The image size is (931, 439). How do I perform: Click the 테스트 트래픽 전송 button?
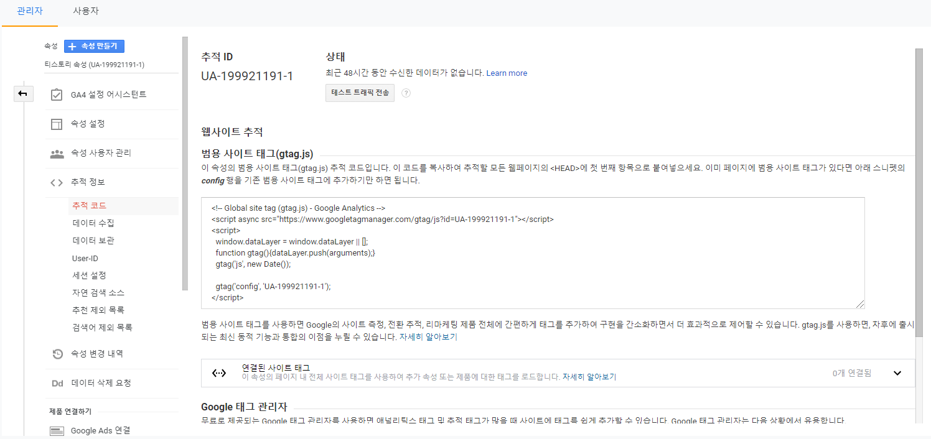(x=360, y=93)
